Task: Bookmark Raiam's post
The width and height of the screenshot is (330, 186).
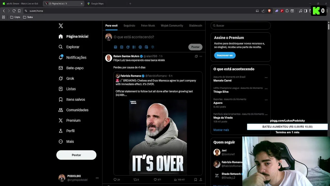Action: (x=196, y=180)
